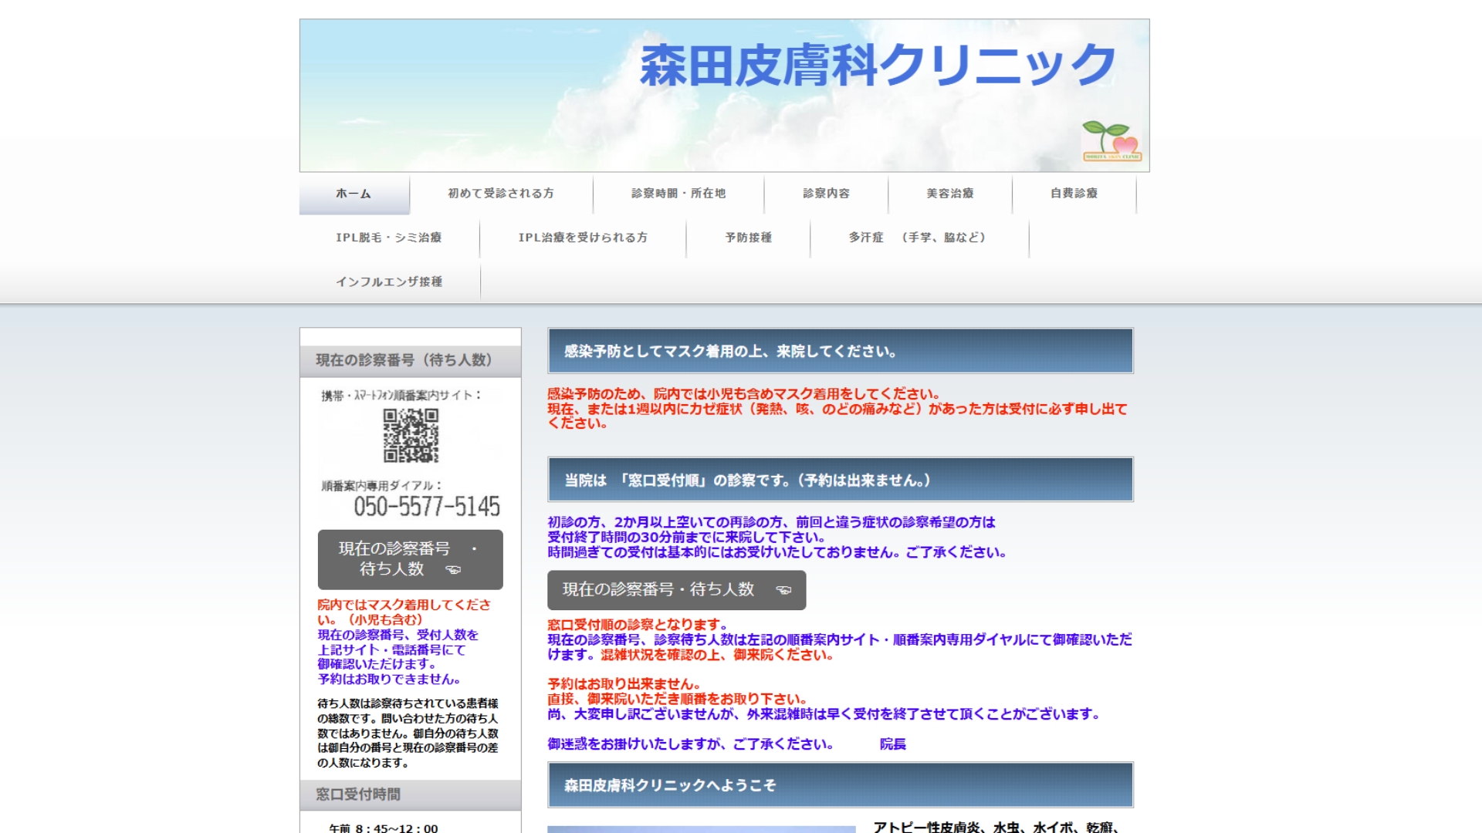Go to インフルエンザ接種 page
This screenshot has height=833, width=1482.
click(389, 282)
